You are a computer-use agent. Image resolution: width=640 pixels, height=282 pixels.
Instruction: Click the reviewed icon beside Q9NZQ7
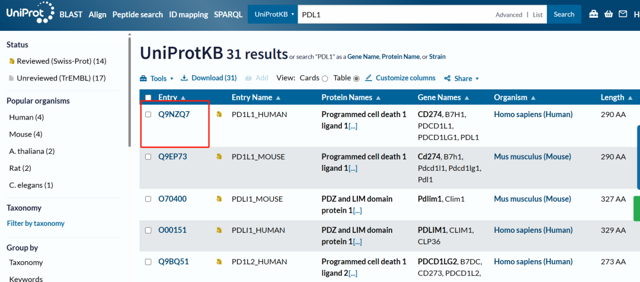click(x=219, y=115)
